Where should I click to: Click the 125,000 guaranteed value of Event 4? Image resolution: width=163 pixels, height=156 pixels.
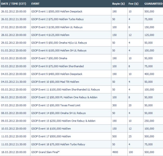point(149,35)
